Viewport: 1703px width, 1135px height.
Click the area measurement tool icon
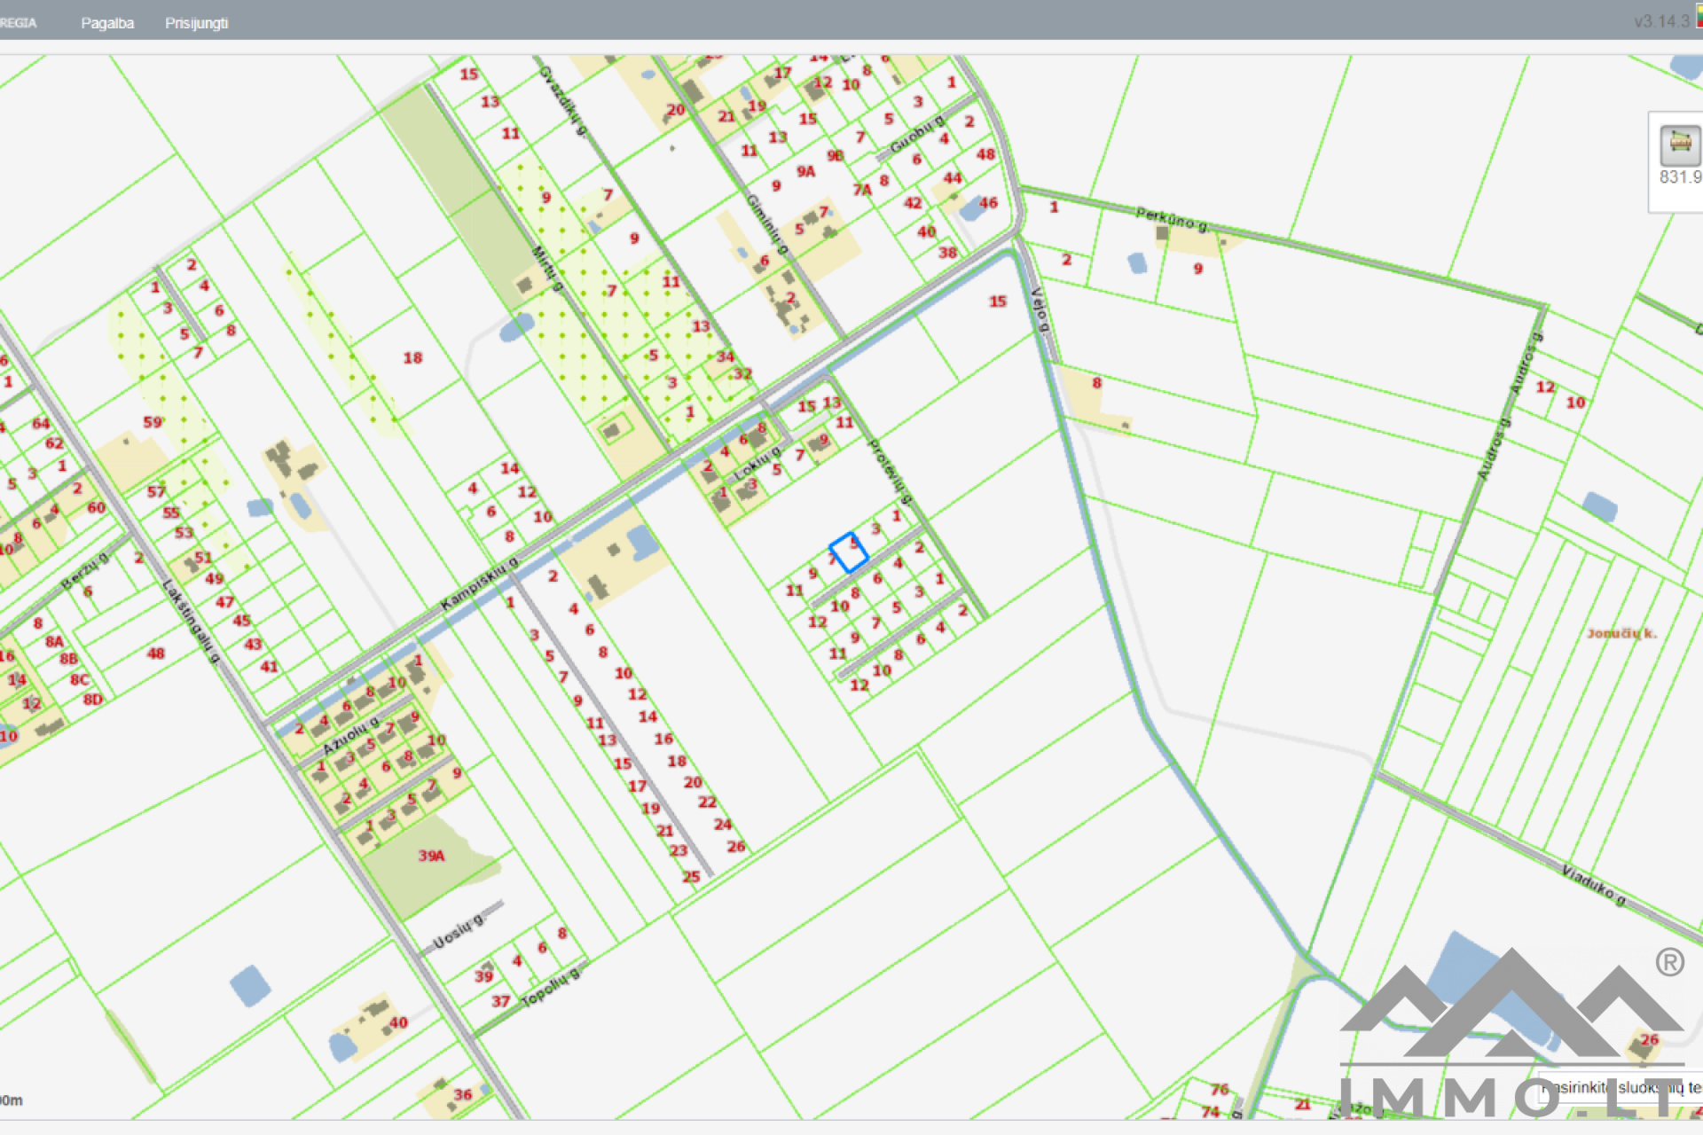(1679, 145)
